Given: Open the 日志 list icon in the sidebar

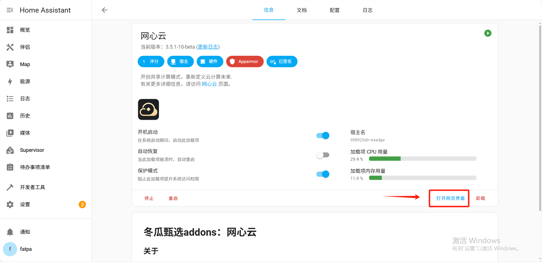Looking at the screenshot, I should tap(10, 99).
